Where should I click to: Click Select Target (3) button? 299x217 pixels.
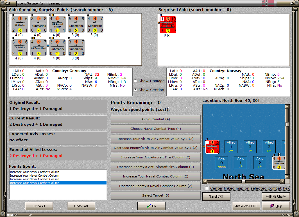click(x=156, y=195)
